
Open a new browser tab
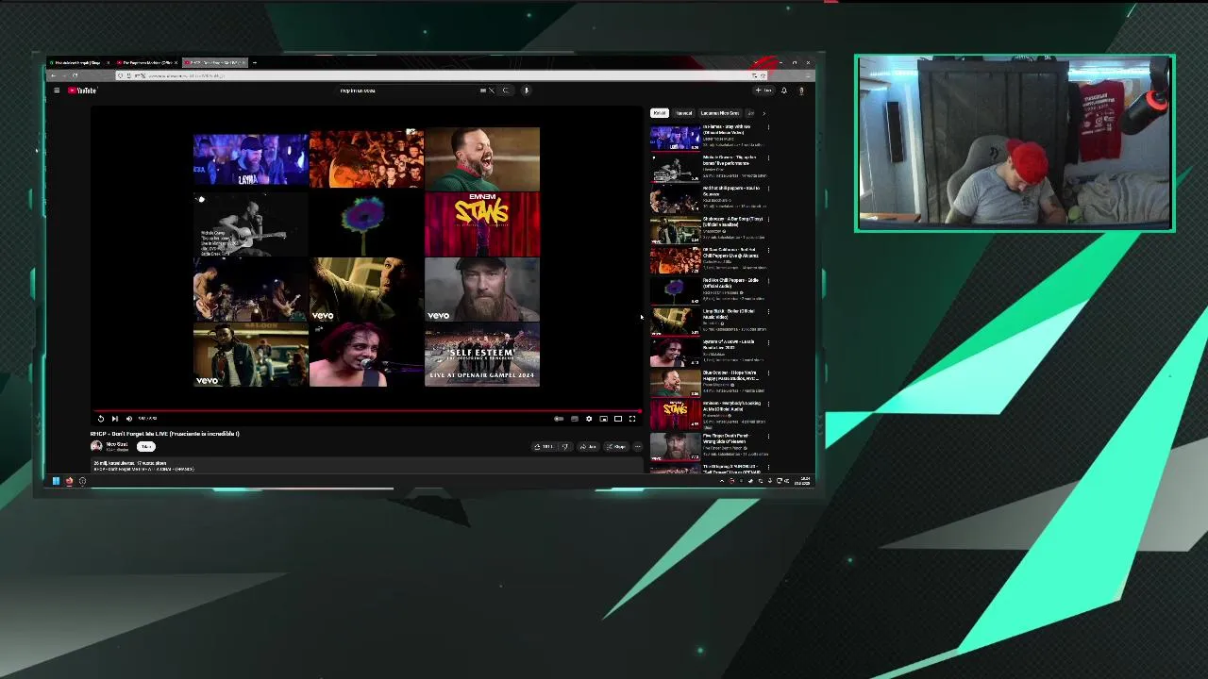click(254, 63)
